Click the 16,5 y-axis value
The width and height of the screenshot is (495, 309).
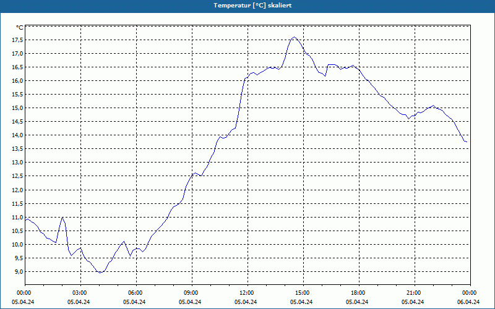pos(18,67)
